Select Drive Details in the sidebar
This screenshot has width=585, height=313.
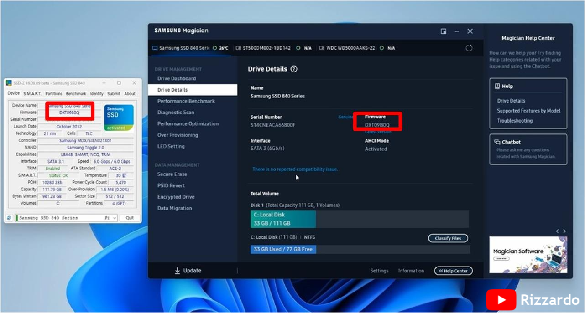[193, 90]
